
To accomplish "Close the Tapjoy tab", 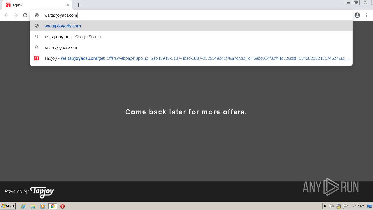I will tap(68, 5).
